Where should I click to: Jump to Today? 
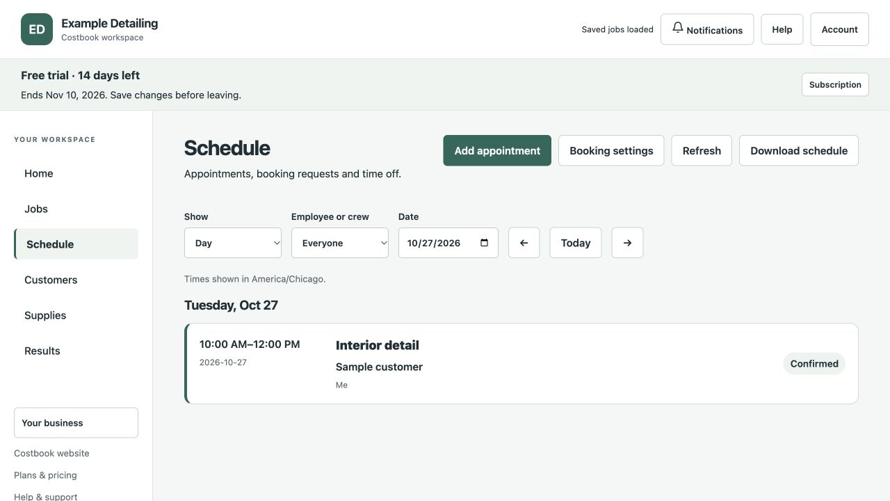pyautogui.click(x=576, y=243)
